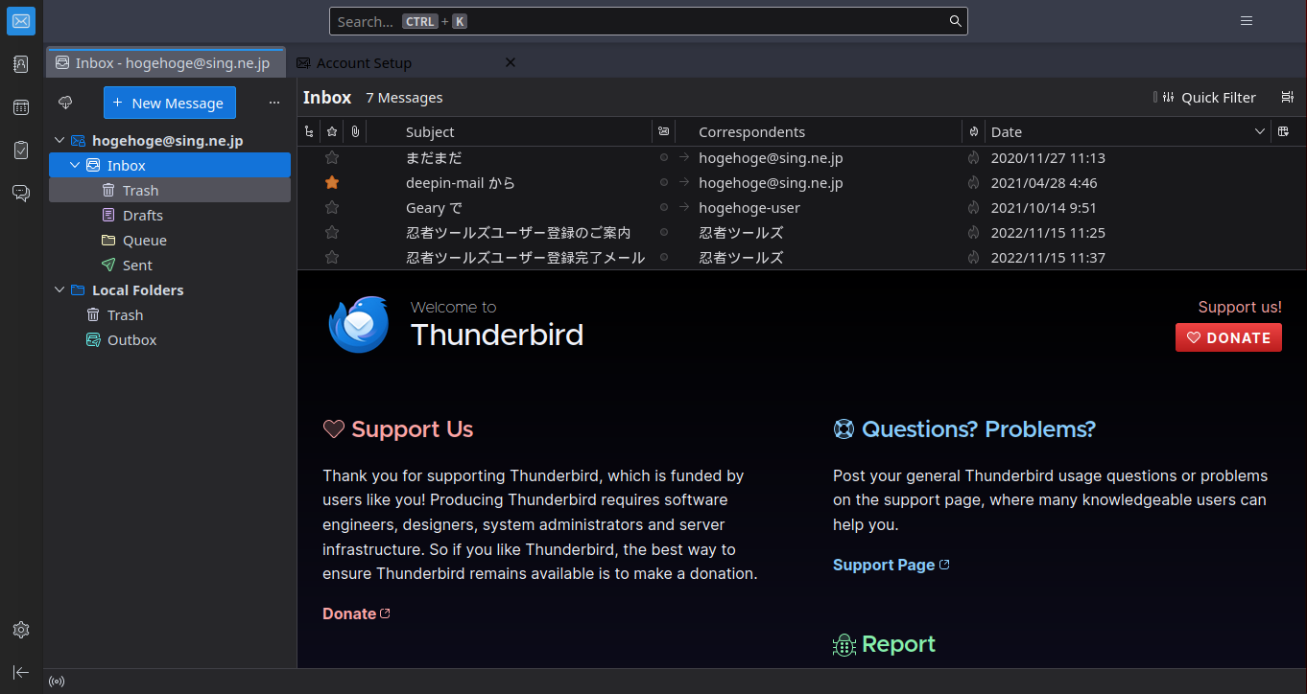Open the Queue folder

coord(170,240)
